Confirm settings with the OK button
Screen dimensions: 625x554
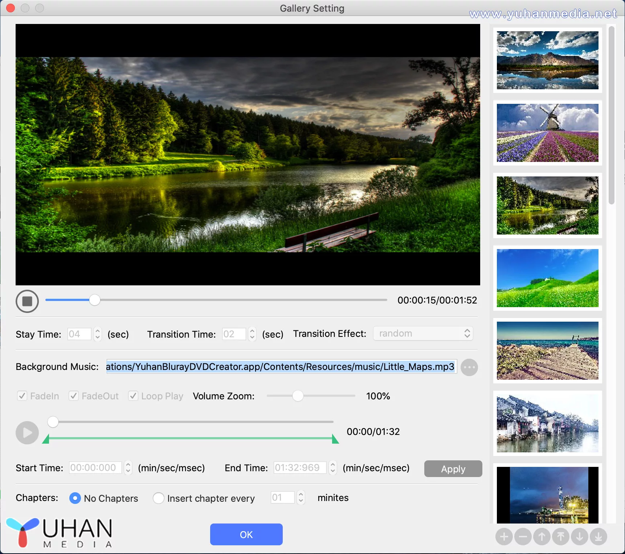click(x=246, y=534)
